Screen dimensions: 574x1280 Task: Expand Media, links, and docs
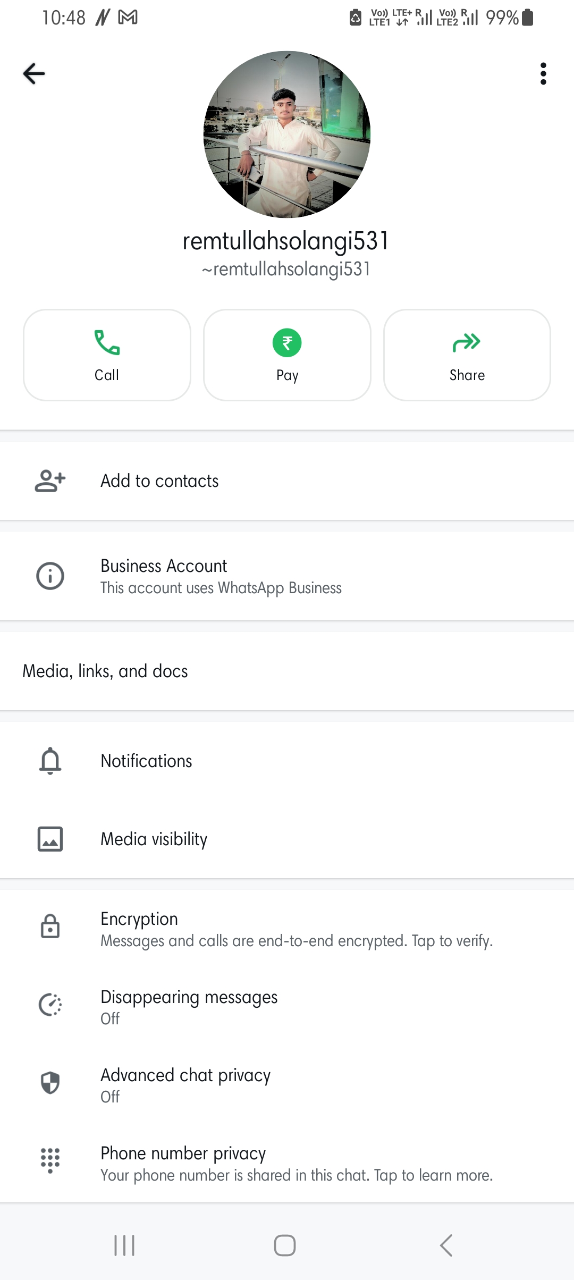[x=105, y=671]
